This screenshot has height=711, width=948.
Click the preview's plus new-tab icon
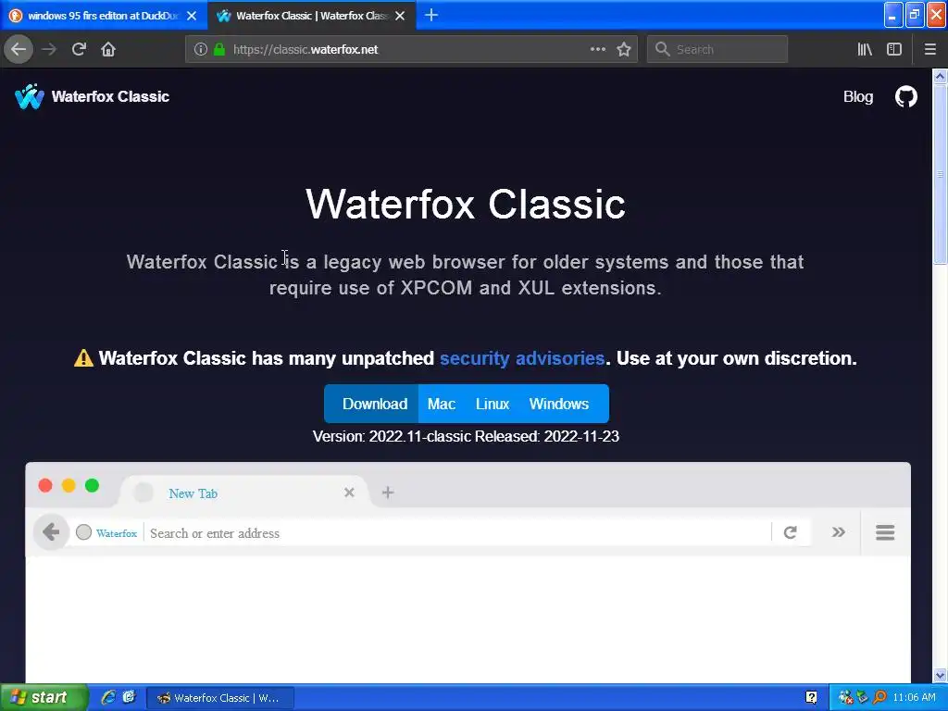click(388, 493)
